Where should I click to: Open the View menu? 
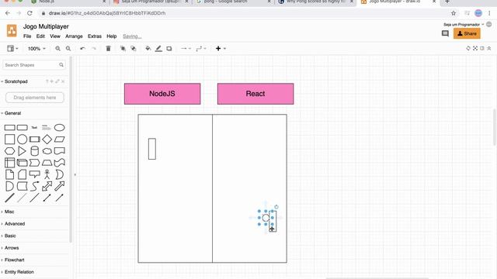[55, 36]
